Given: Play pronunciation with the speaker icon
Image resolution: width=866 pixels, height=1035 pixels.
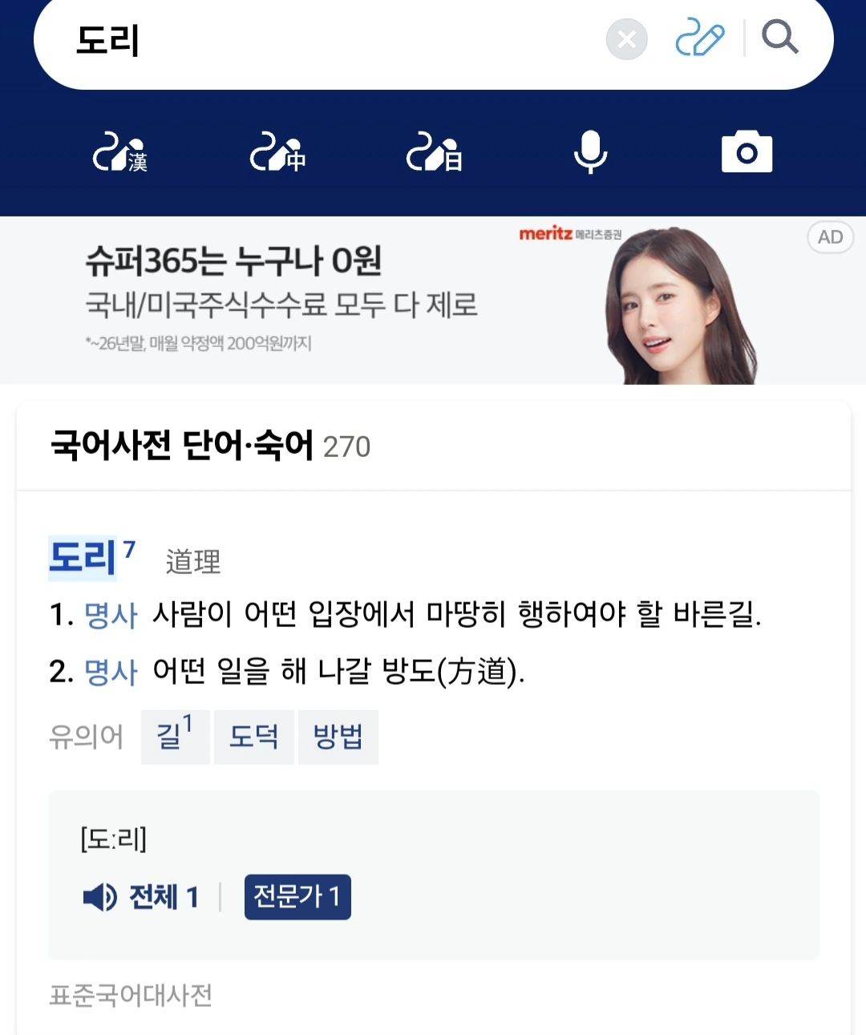Looking at the screenshot, I should tap(100, 897).
